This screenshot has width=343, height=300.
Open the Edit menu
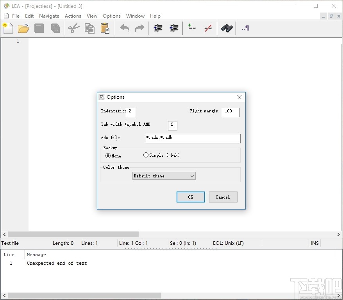click(x=29, y=16)
